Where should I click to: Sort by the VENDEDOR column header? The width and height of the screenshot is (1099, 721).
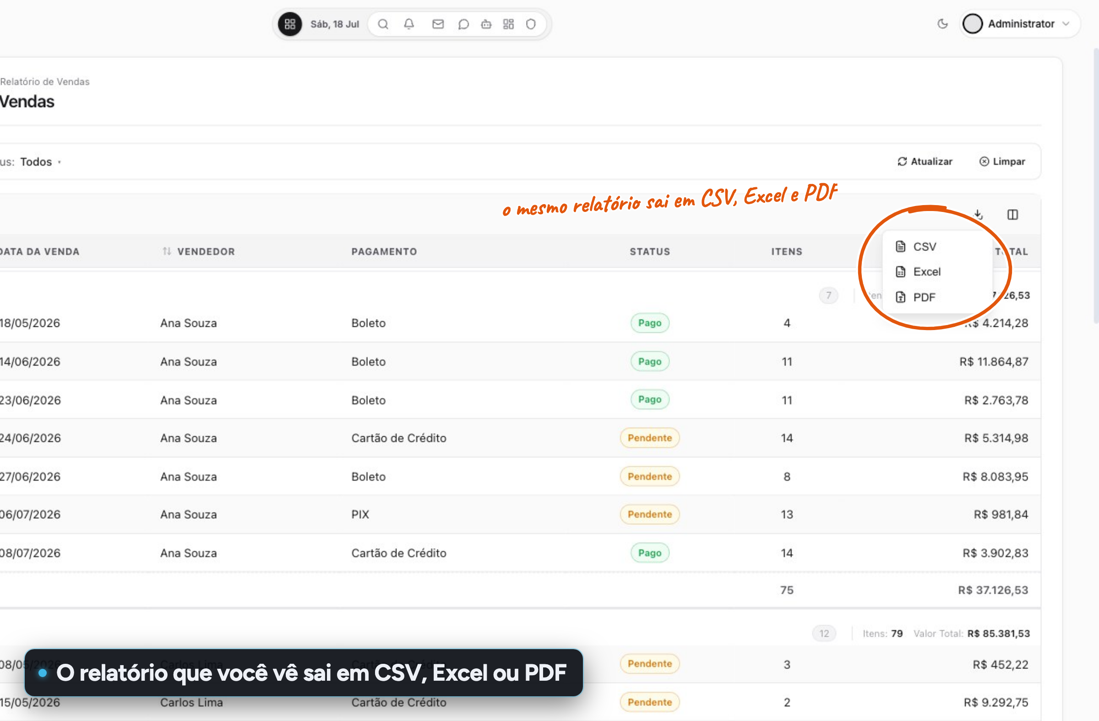(x=199, y=252)
